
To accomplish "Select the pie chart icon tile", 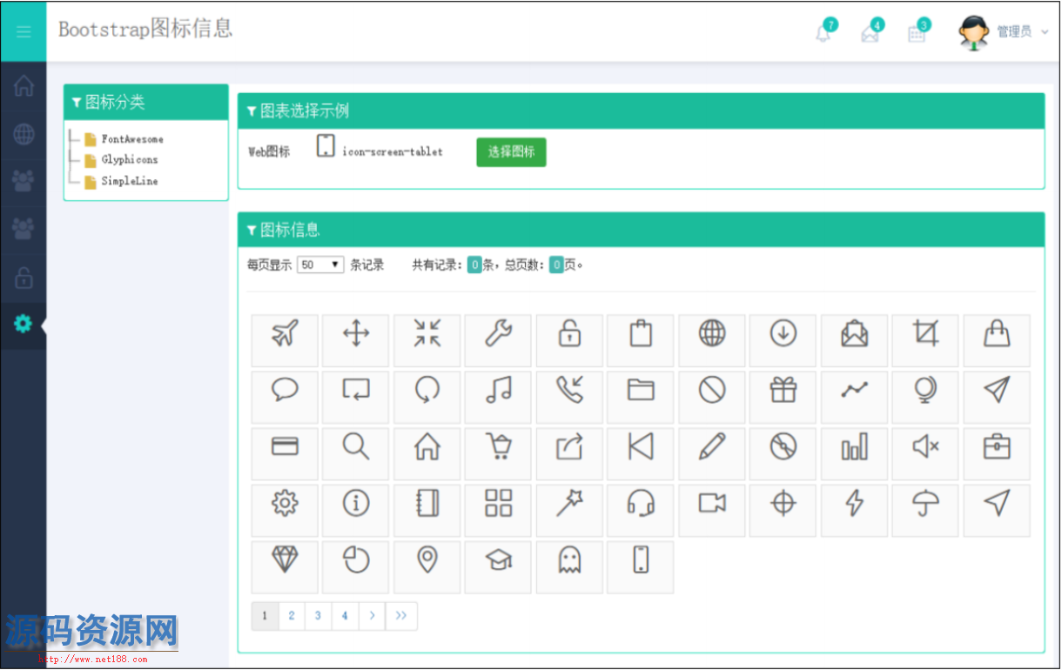I will (356, 567).
